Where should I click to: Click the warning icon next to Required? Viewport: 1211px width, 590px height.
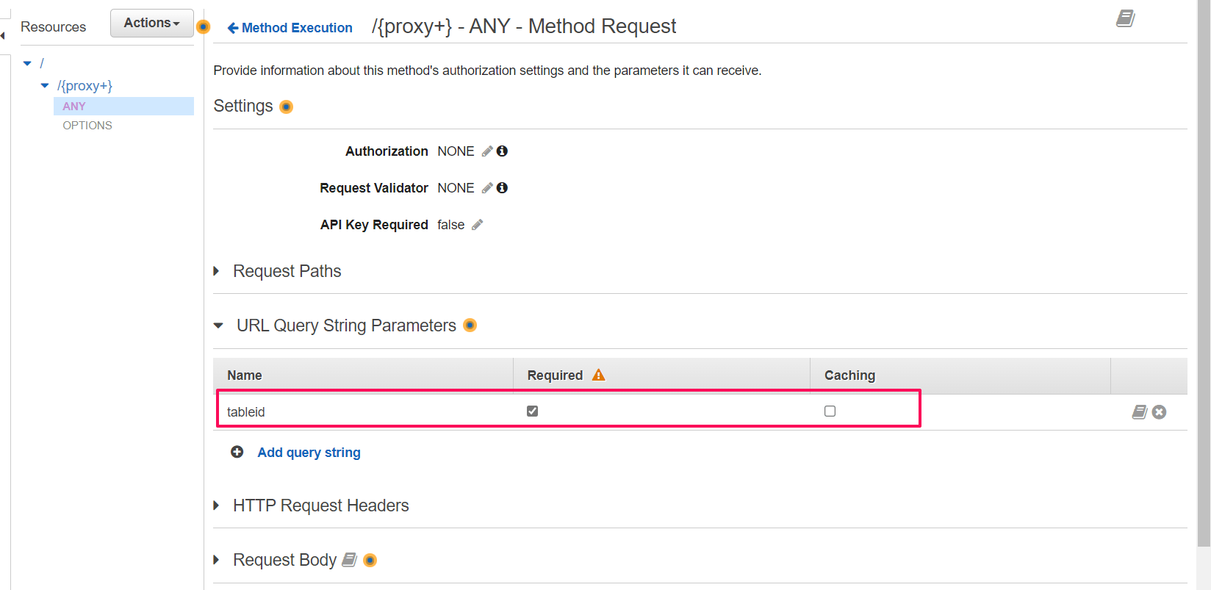(x=599, y=375)
